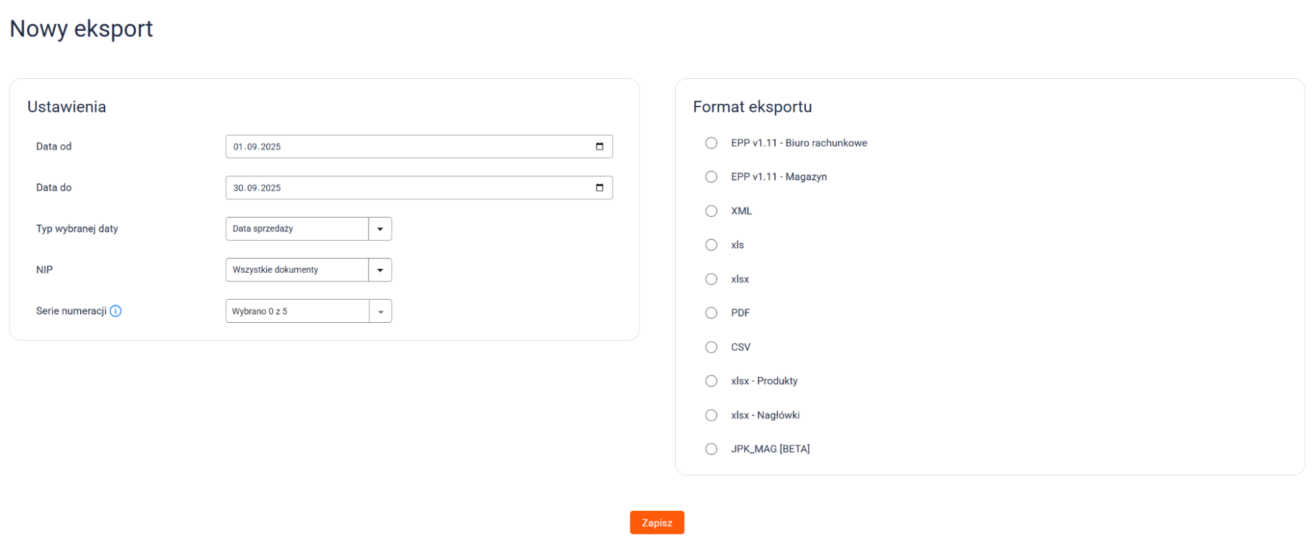Open calendar picker for Data od
Screen dimensions: 1314x547
[599, 147]
